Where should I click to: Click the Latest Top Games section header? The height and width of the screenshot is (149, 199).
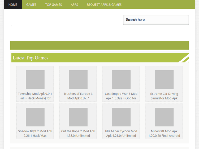[x=31, y=58]
